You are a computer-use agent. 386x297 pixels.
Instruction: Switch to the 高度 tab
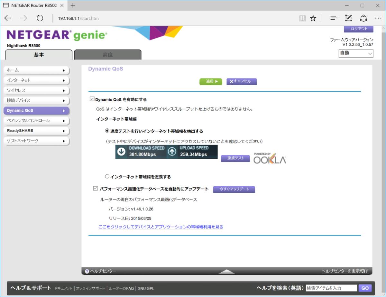(x=107, y=55)
